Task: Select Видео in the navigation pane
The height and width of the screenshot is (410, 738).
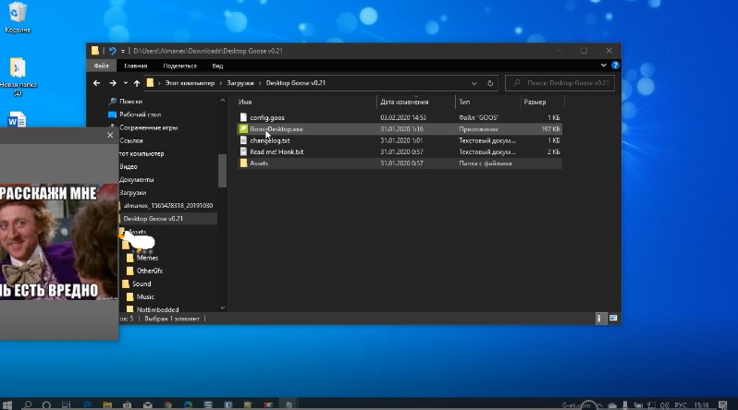Action: point(128,166)
